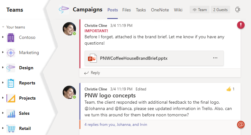Click the Meet video camera icon
Viewport: 251px width, 135px height.
238,10
